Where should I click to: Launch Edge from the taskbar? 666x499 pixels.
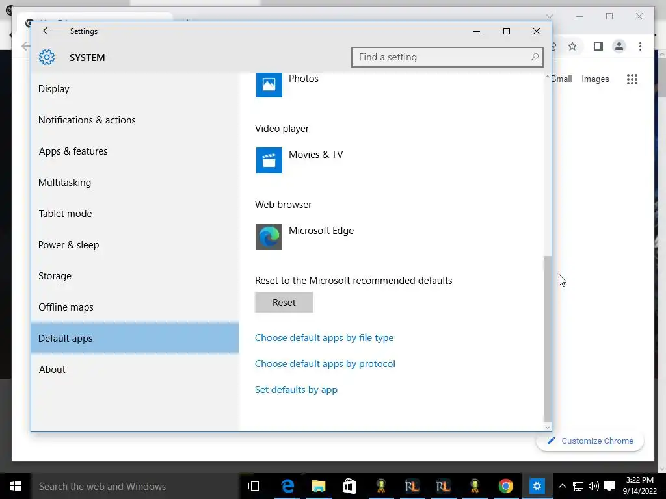pyautogui.click(x=287, y=486)
